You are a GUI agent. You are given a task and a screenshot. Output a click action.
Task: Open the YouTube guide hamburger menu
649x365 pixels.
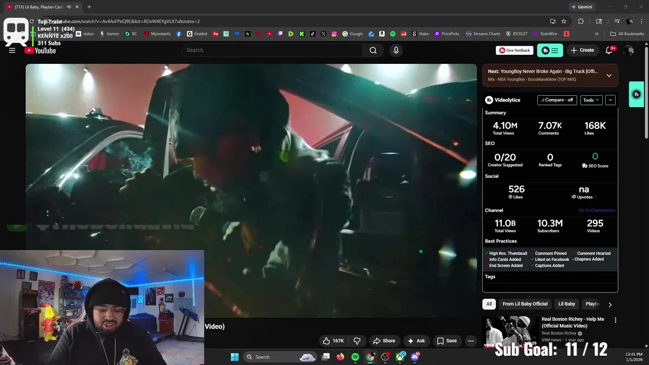pyautogui.click(x=12, y=50)
